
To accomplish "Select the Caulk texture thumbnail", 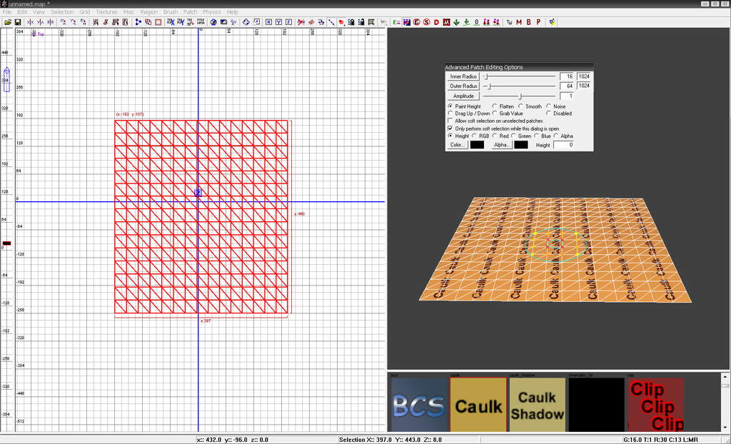I will pyautogui.click(x=478, y=404).
